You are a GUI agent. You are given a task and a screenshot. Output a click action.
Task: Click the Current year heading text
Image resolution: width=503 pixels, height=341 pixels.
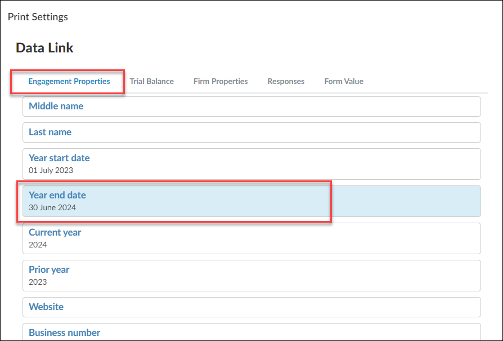coord(55,232)
